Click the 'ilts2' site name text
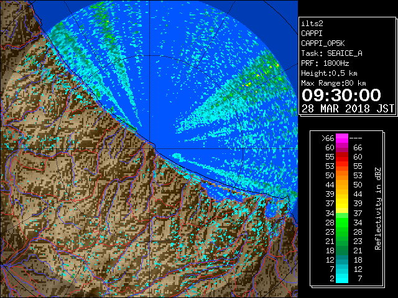Image resolution: width=398 pixels, height=298 pixels. click(312, 24)
